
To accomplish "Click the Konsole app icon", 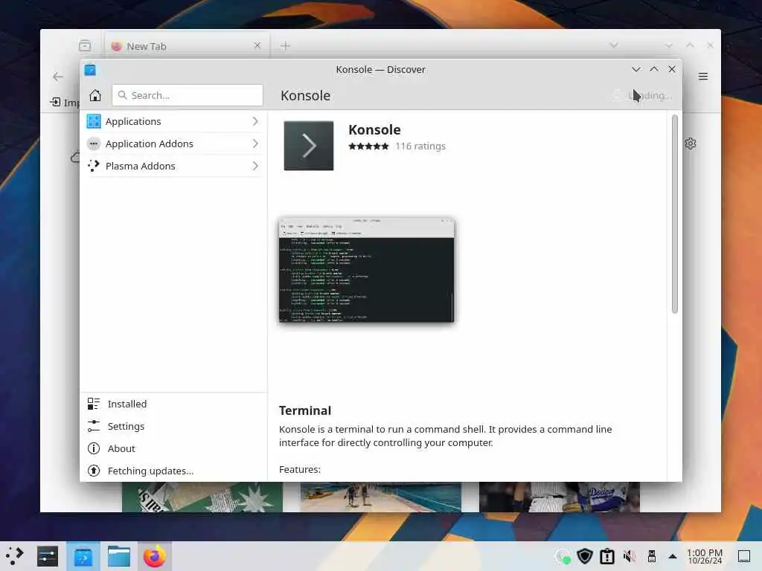I will (x=309, y=146).
